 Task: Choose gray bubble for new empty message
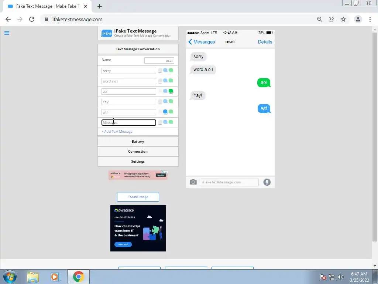click(x=160, y=122)
